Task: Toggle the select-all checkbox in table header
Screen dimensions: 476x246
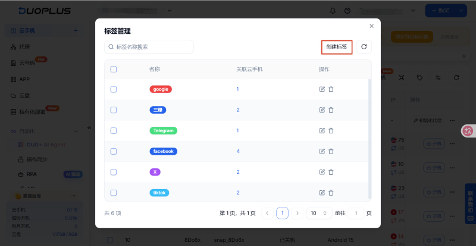Action: pos(114,69)
